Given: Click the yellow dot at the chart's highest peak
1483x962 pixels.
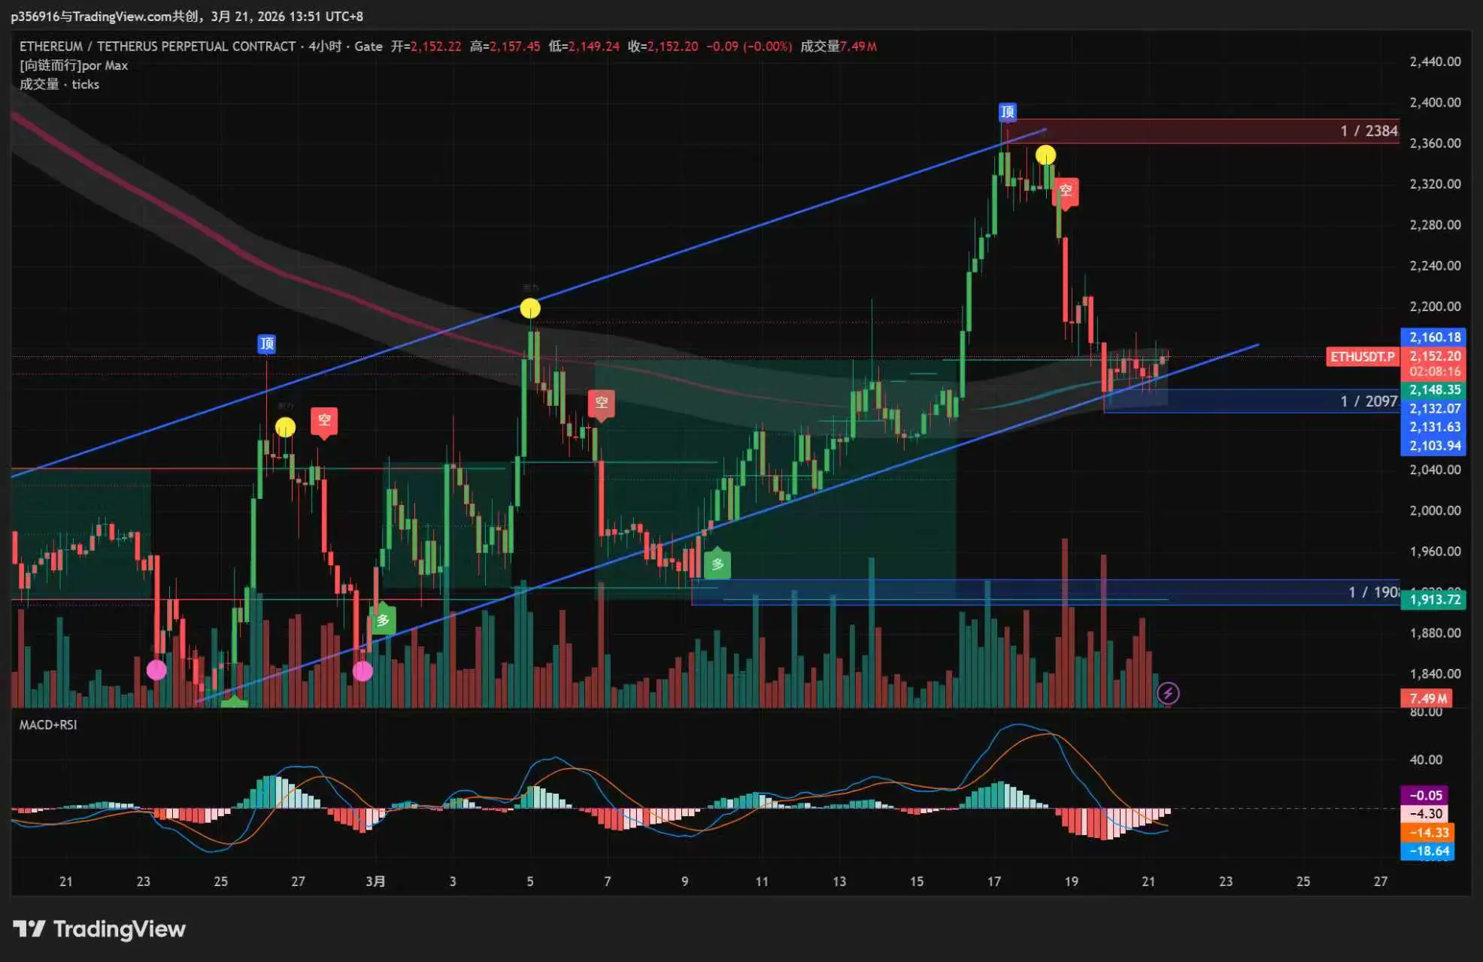Looking at the screenshot, I should 1045,156.
